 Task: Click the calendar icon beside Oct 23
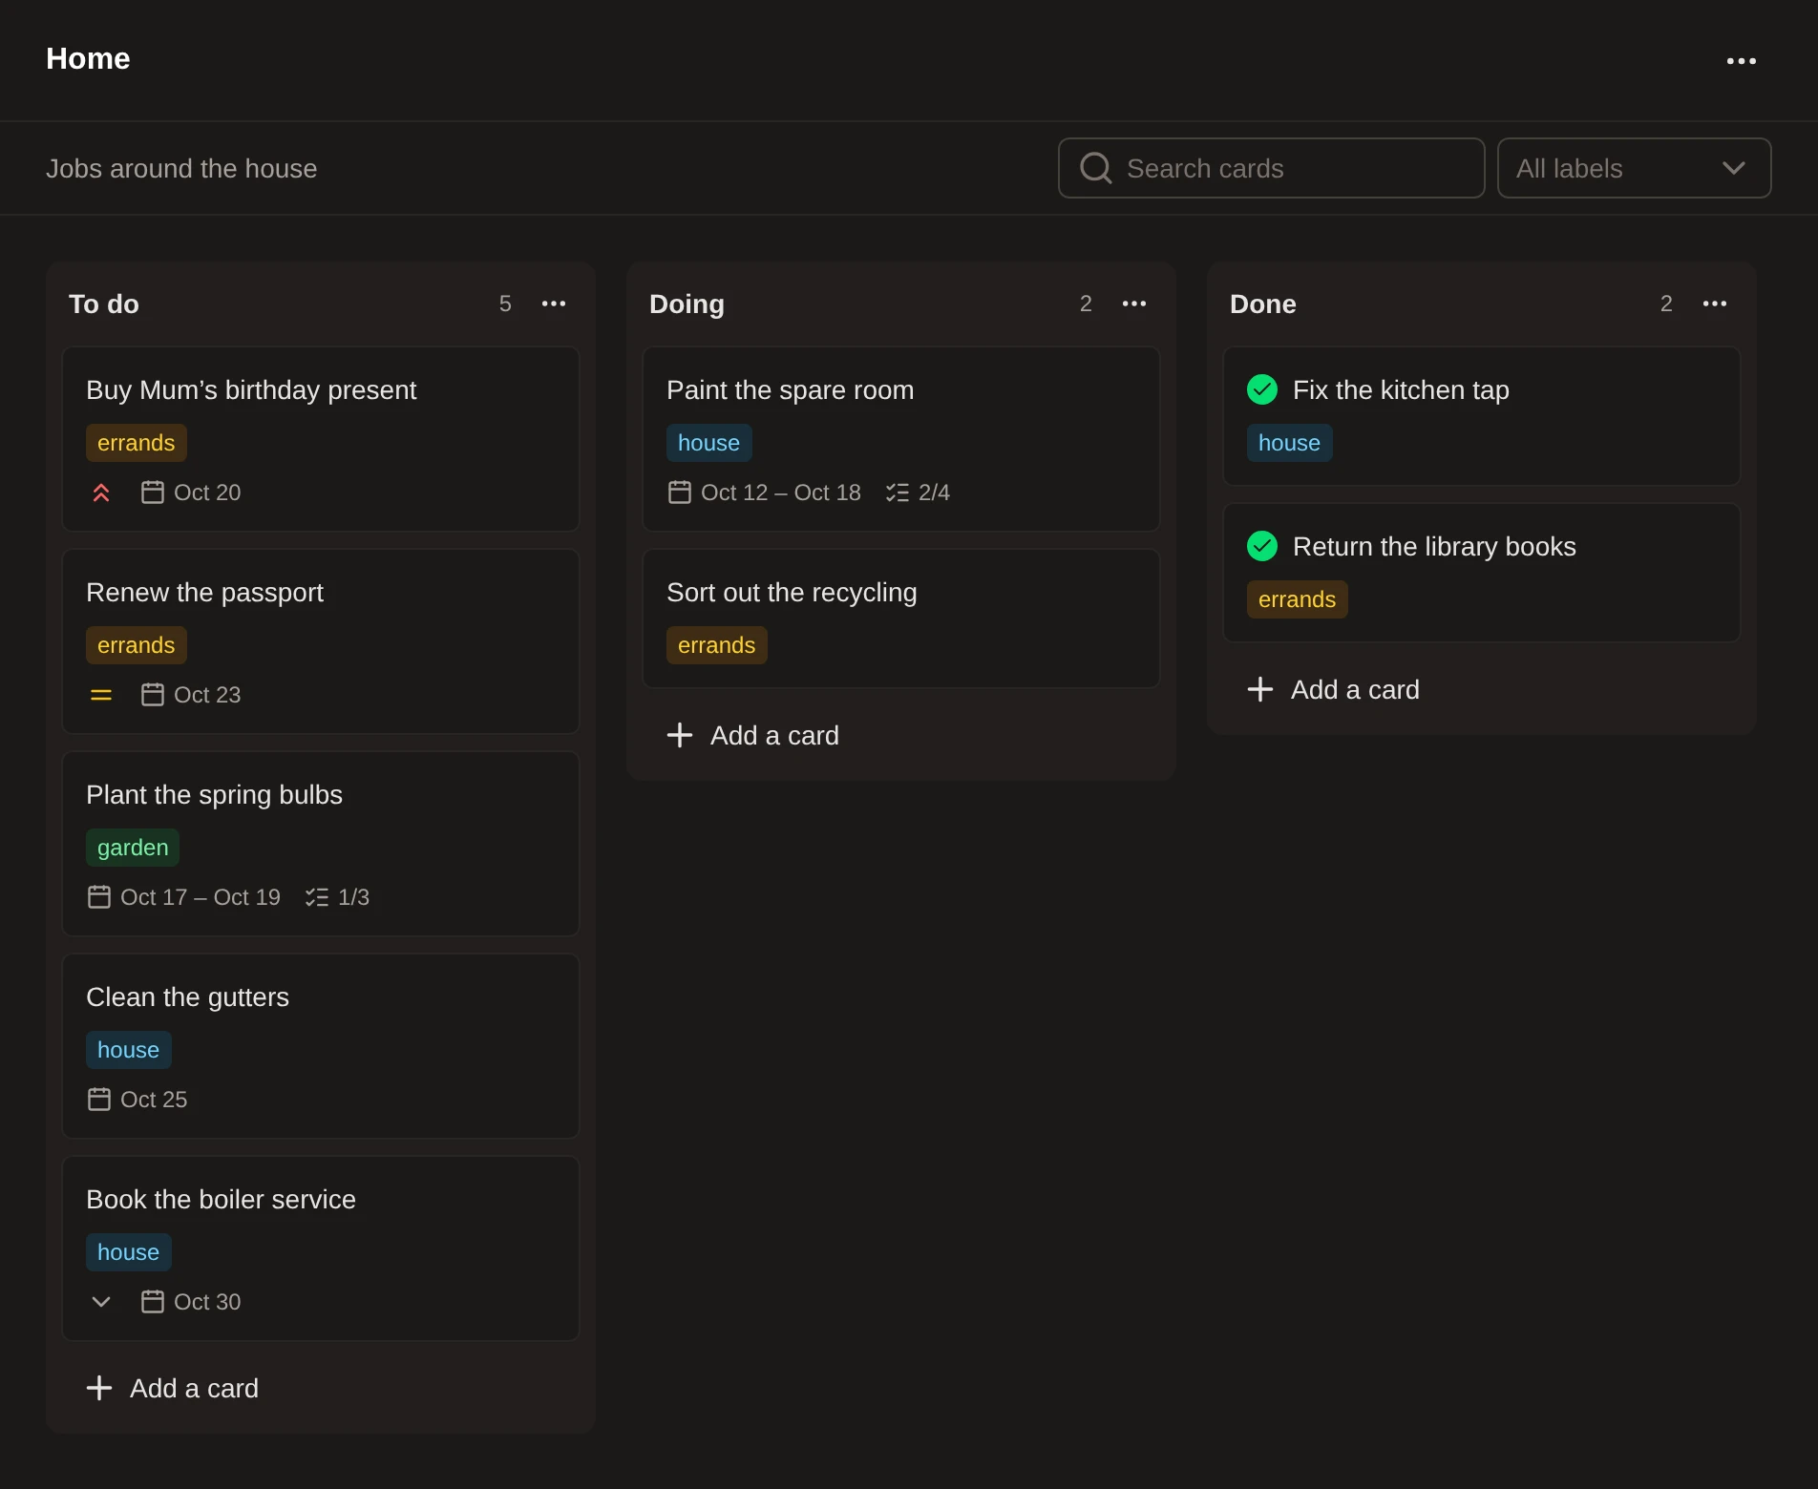coord(153,695)
